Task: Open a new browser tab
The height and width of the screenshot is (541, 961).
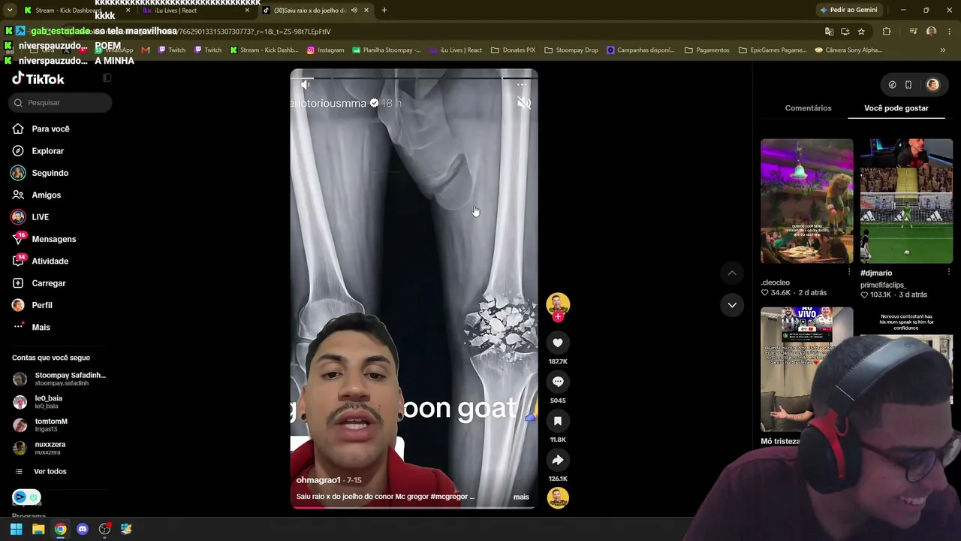Action: pyautogui.click(x=384, y=10)
